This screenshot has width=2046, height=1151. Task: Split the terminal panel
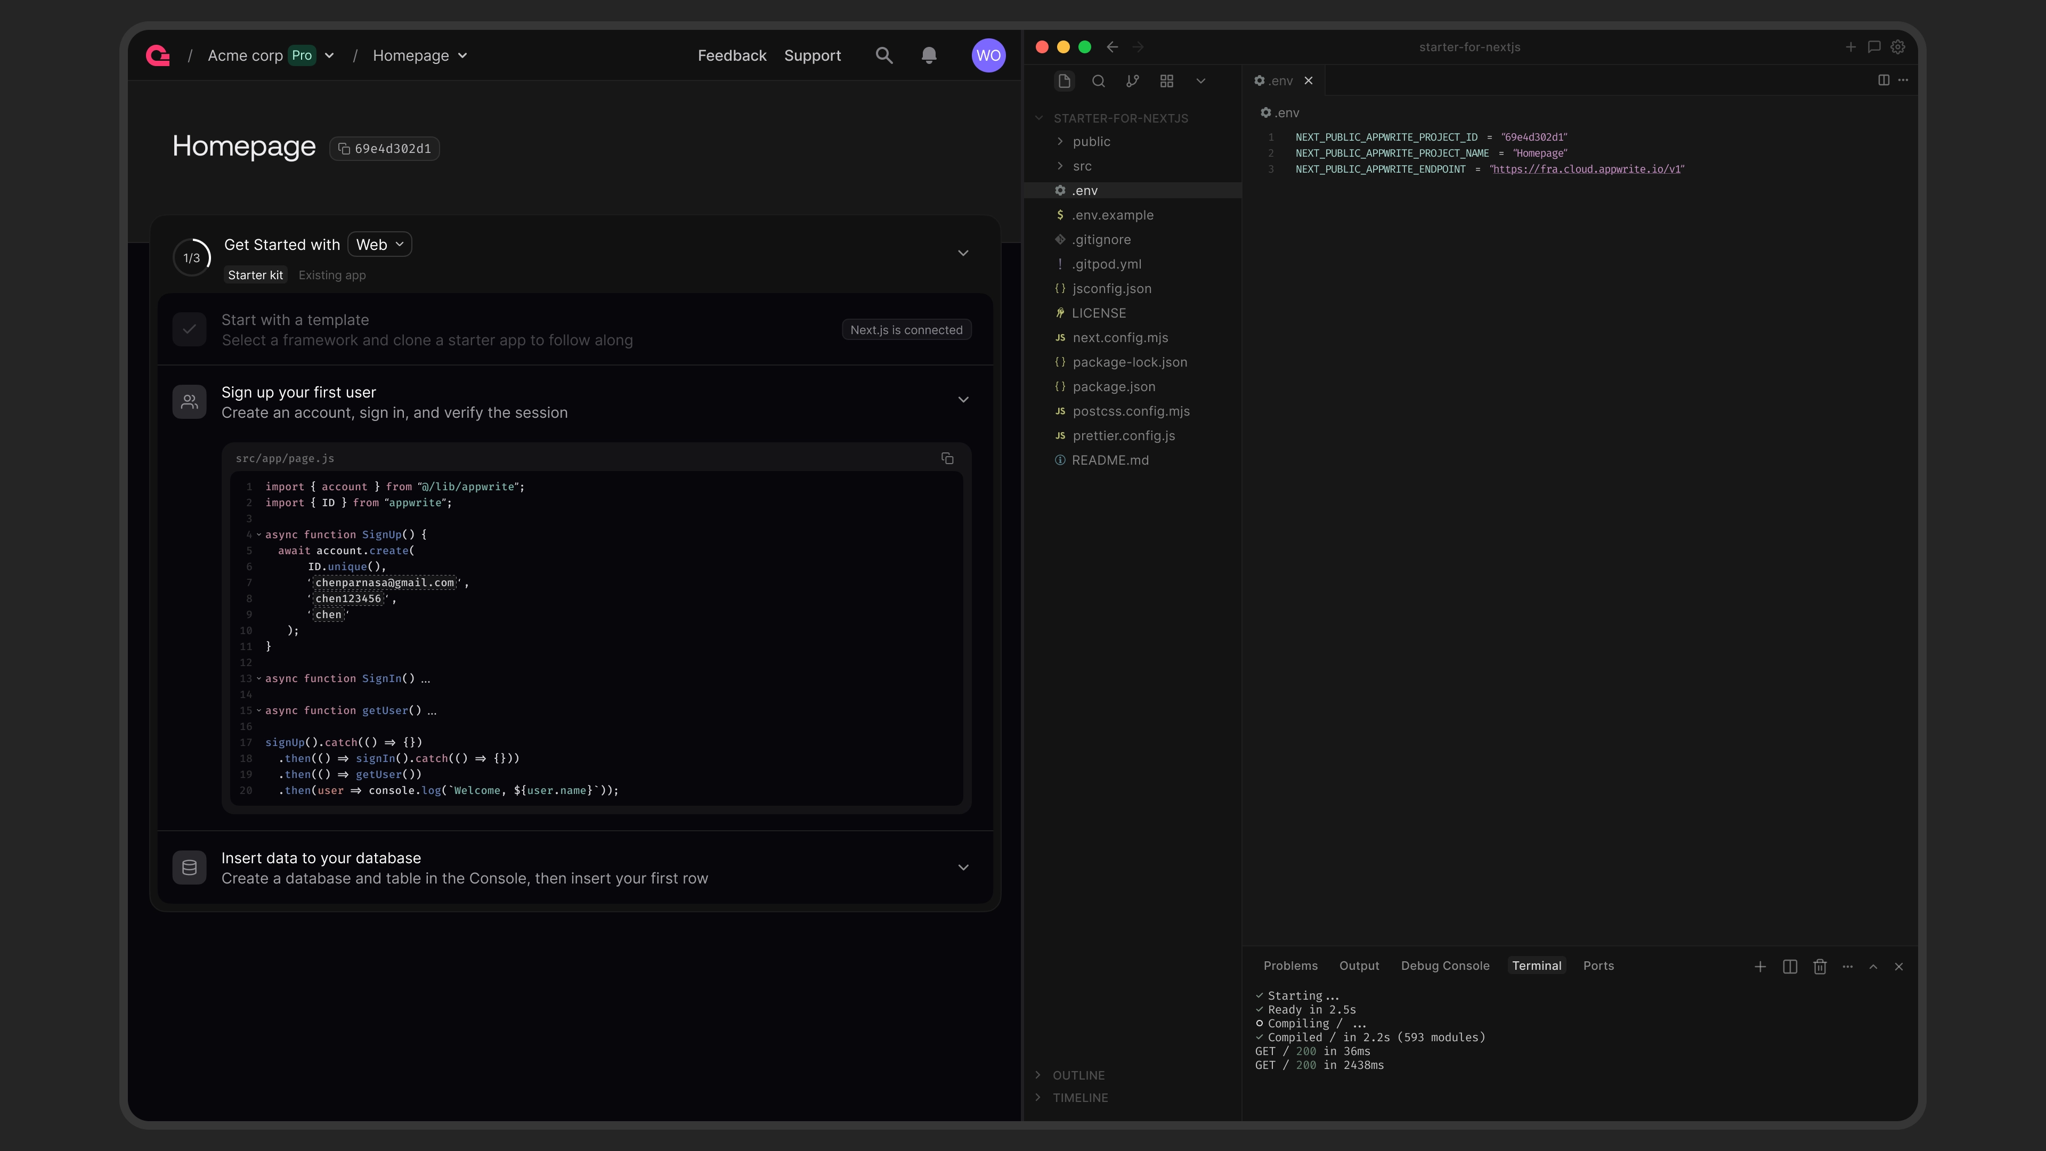pyautogui.click(x=1790, y=967)
